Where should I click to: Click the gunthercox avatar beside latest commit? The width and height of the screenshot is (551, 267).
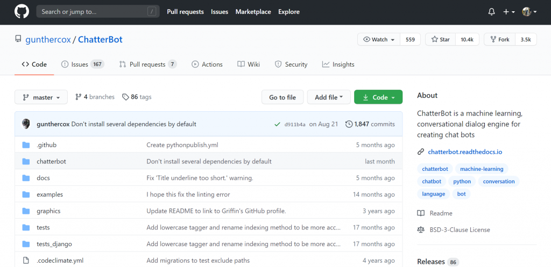(x=26, y=124)
